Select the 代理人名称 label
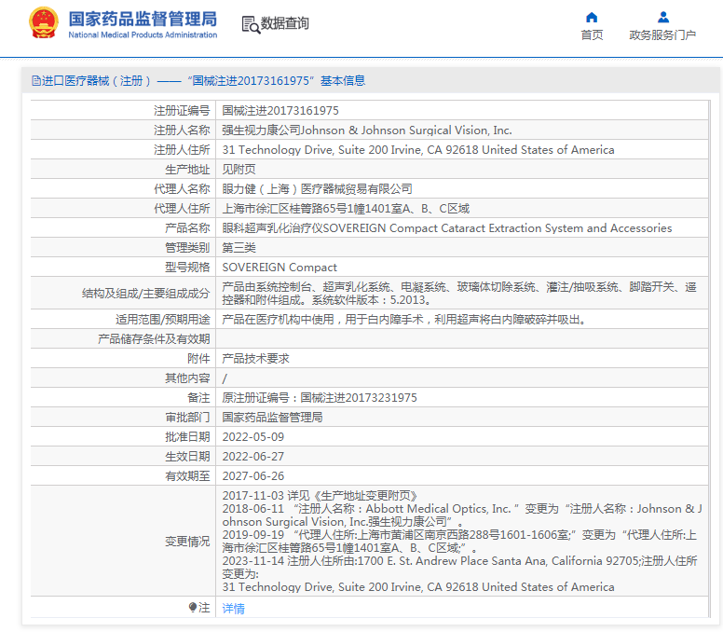 point(182,189)
